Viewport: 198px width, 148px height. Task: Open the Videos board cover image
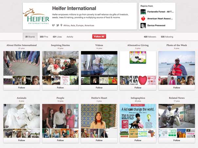(99, 63)
